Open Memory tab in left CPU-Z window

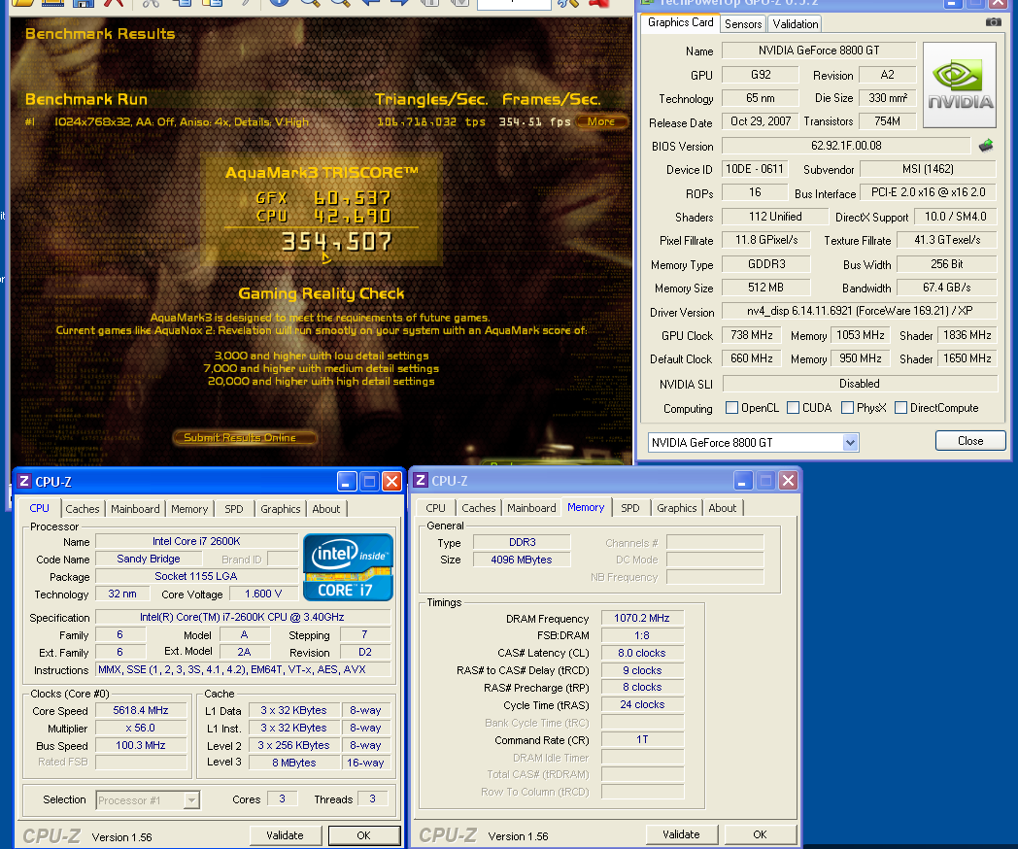point(189,509)
